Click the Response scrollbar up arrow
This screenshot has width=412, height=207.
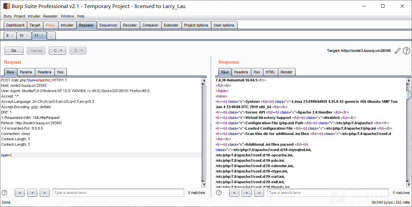[x=409, y=80]
